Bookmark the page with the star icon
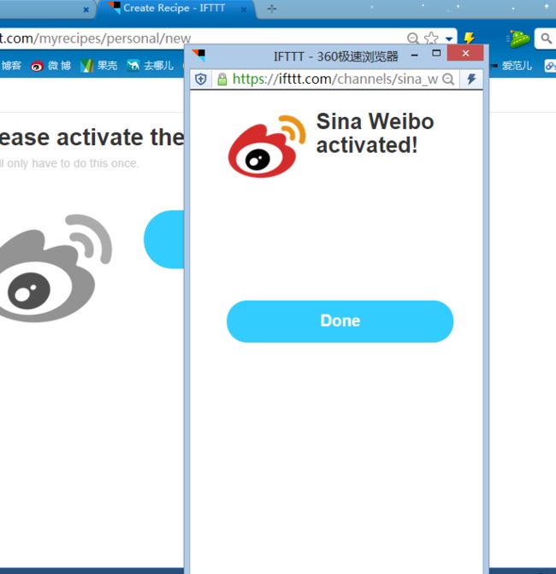This screenshot has height=574, width=556. pyautogui.click(x=431, y=38)
